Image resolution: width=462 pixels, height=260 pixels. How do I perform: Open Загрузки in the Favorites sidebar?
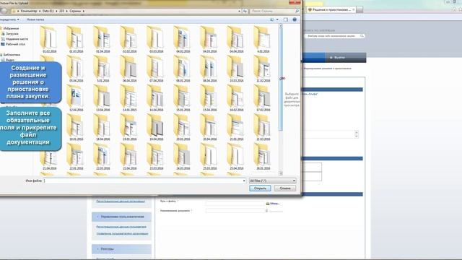click(12, 34)
